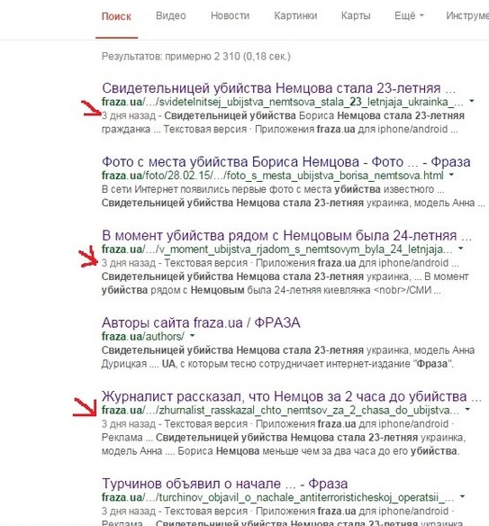Open result Свидетельницей убийства Немцова стала 23-летняя
Image resolution: width=489 pixels, height=526 pixels.
click(278, 88)
